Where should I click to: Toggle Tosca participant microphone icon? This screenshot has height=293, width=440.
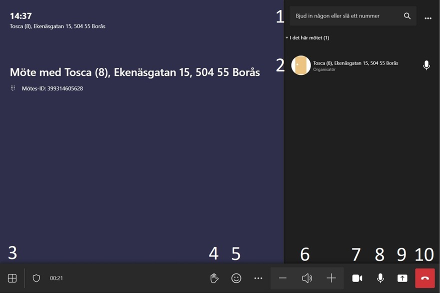click(x=426, y=65)
